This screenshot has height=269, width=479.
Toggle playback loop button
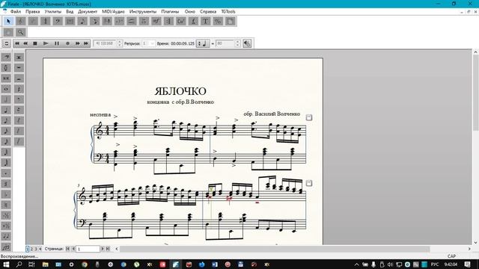pos(7,43)
